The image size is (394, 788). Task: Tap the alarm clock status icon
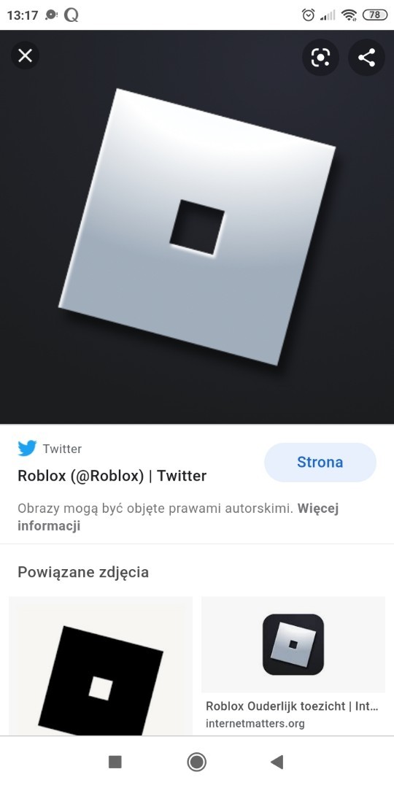308,15
